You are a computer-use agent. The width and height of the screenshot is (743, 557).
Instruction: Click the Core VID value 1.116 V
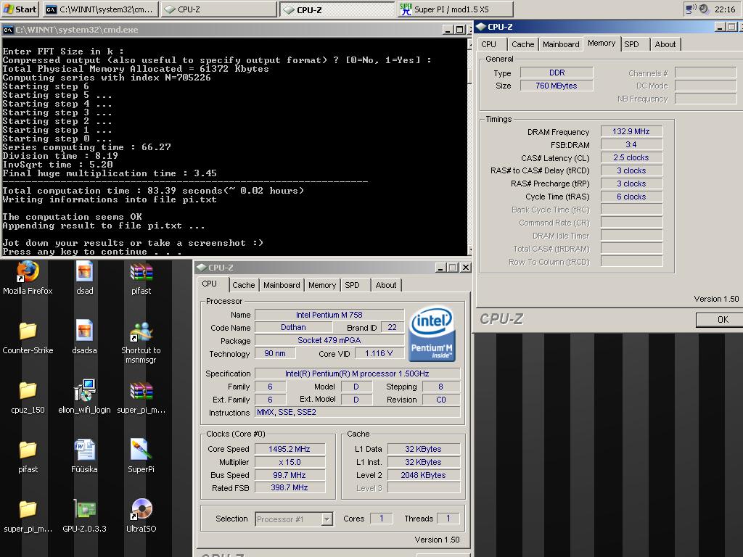click(x=379, y=353)
